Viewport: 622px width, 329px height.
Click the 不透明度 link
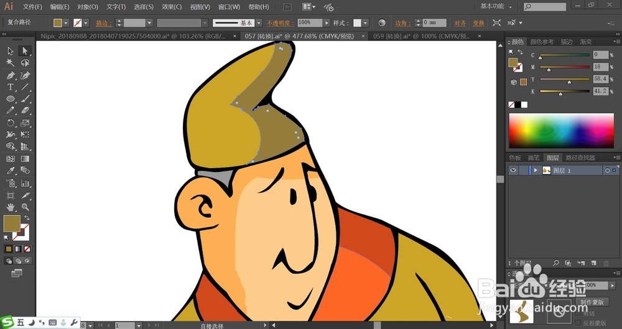[x=281, y=24]
